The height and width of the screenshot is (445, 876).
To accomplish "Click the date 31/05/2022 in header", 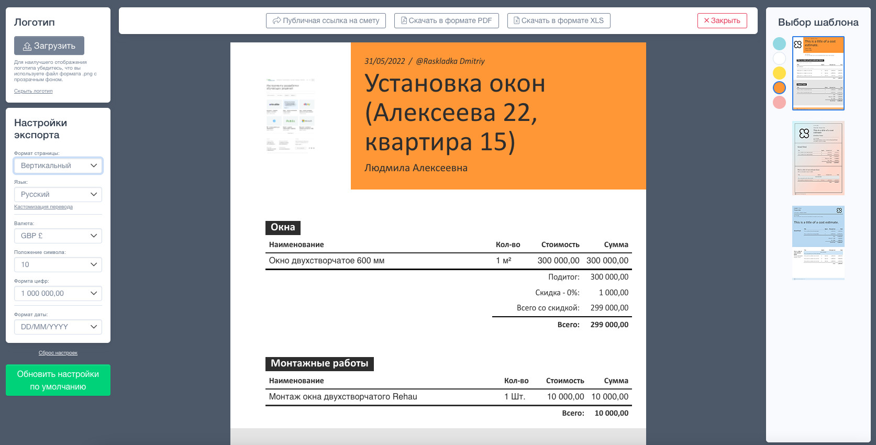I will tap(385, 61).
